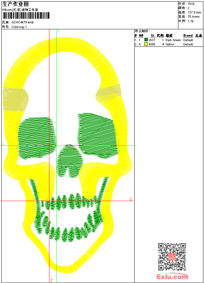204x283 pixels.
Task: Click the green marker 1 at top
Action: pos(59,31)
